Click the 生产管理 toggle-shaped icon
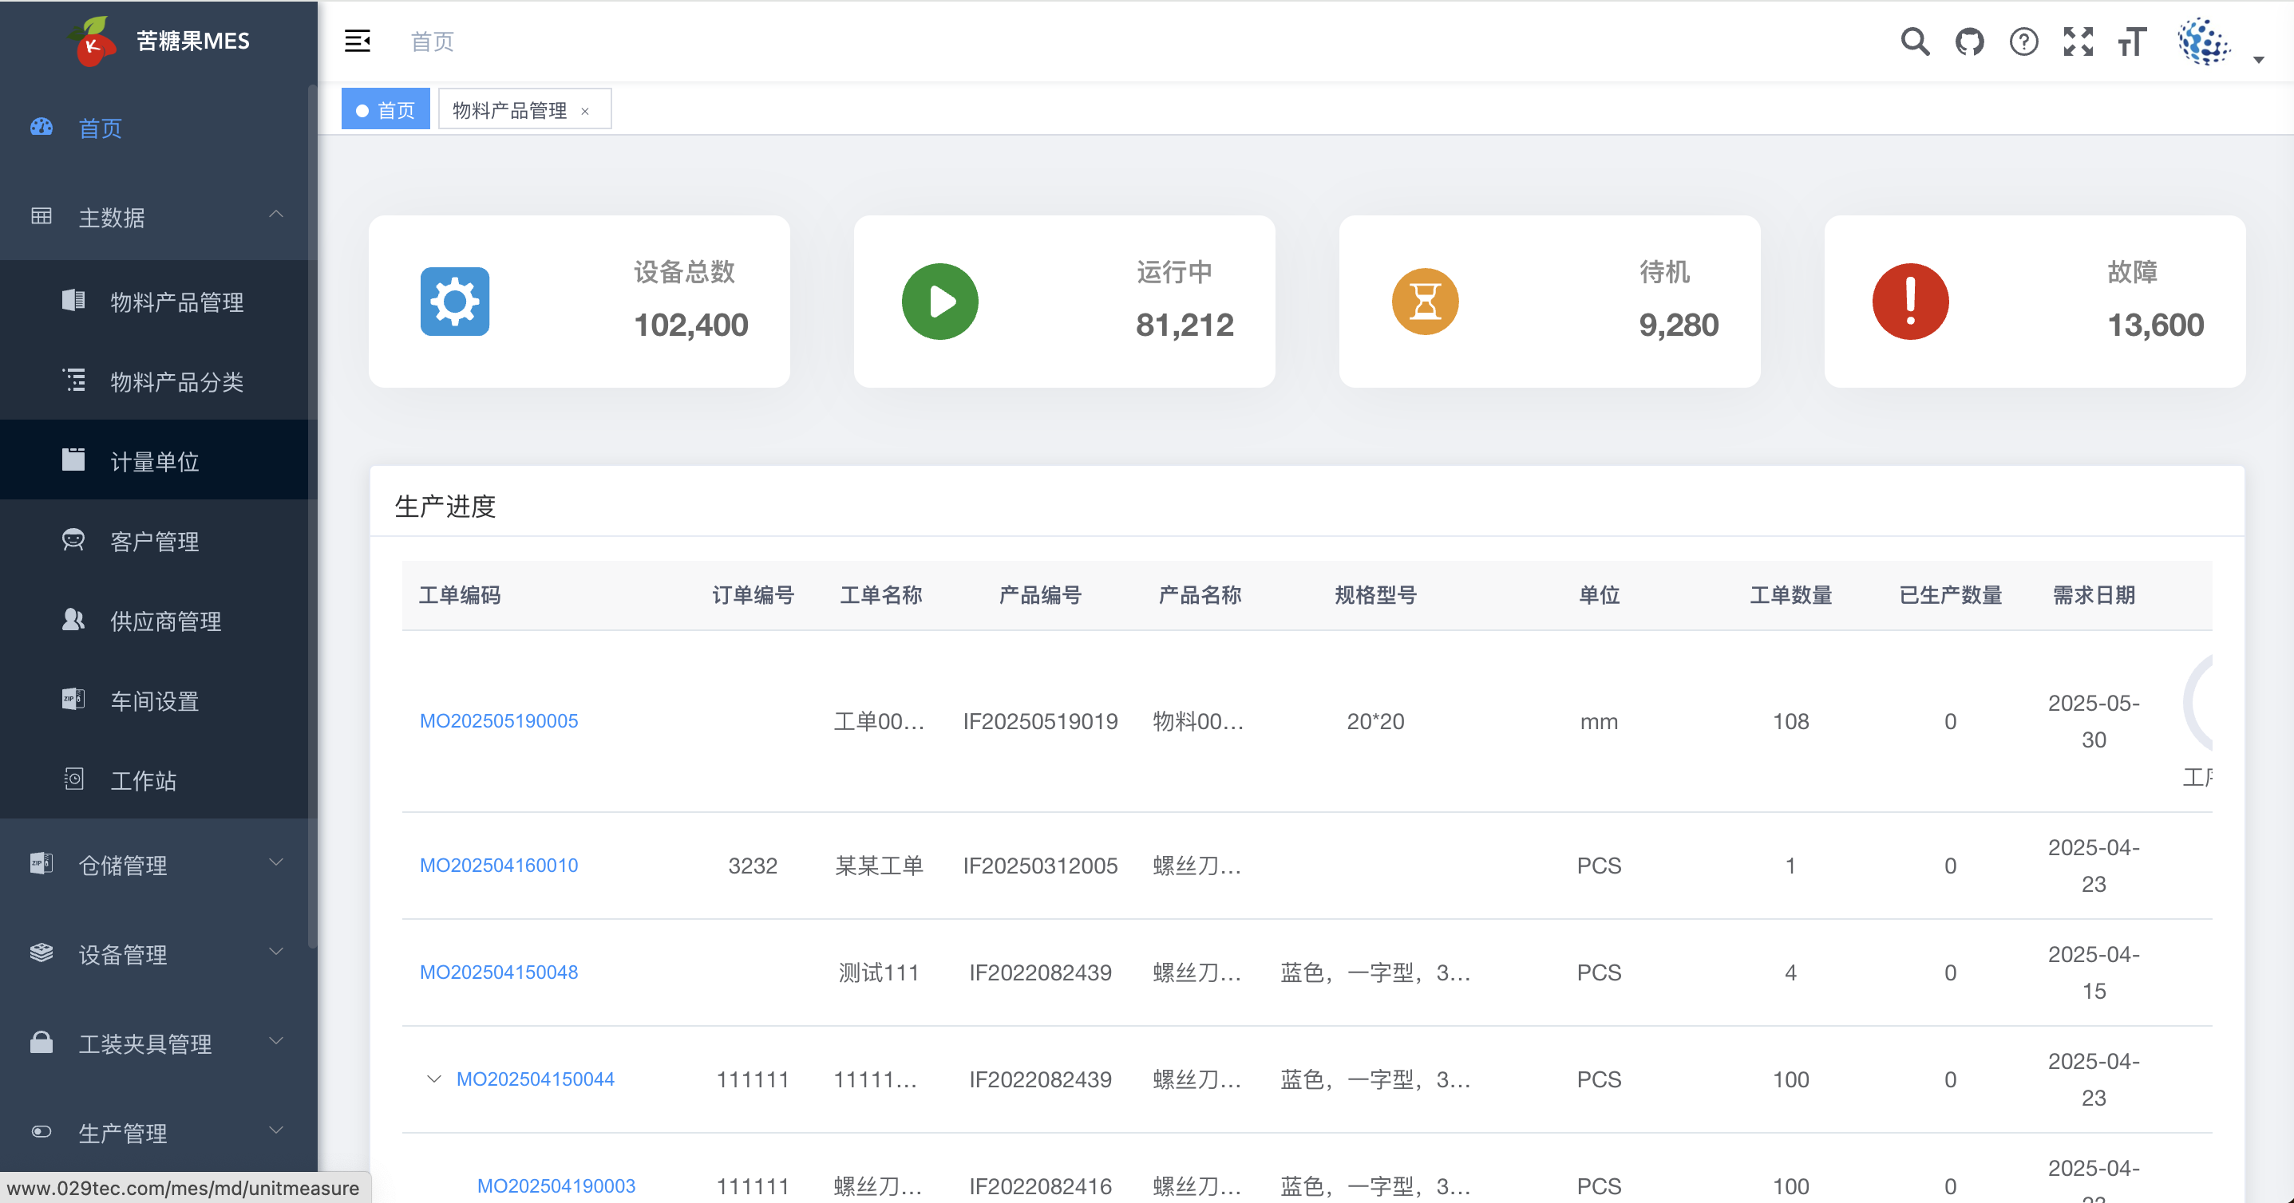This screenshot has width=2294, height=1203. (x=41, y=1132)
